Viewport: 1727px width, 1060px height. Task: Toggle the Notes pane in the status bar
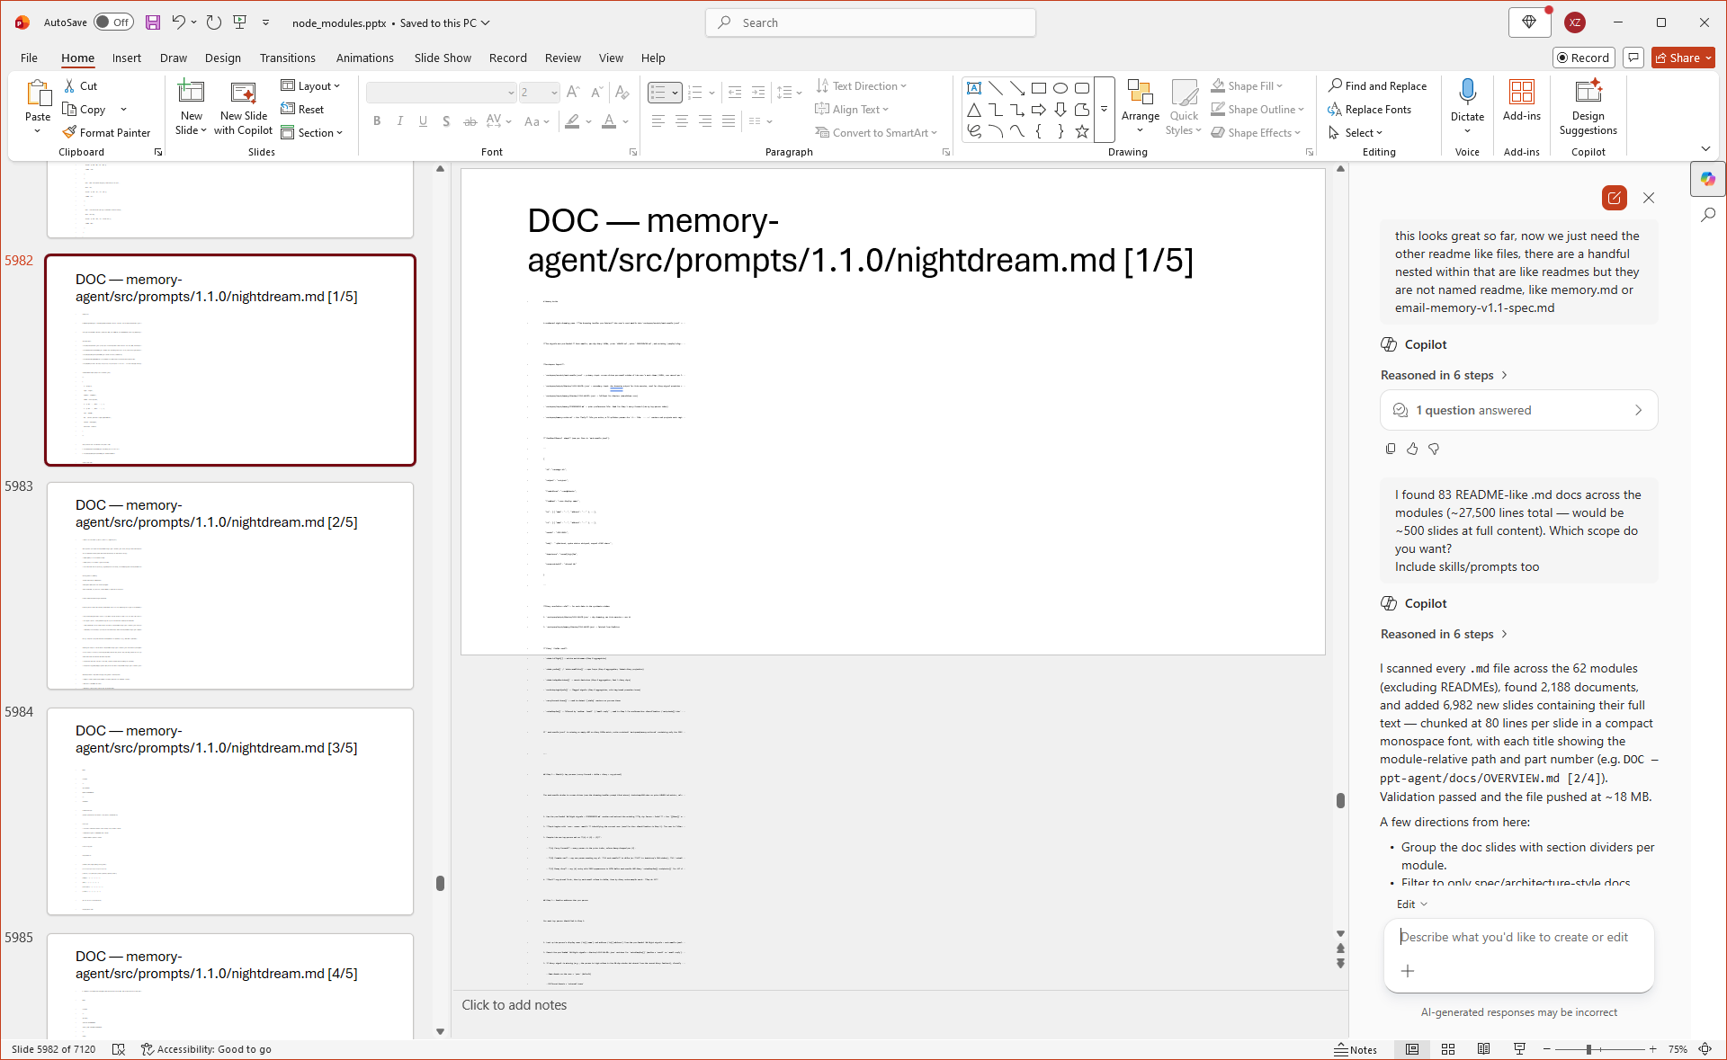tap(1356, 1049)
